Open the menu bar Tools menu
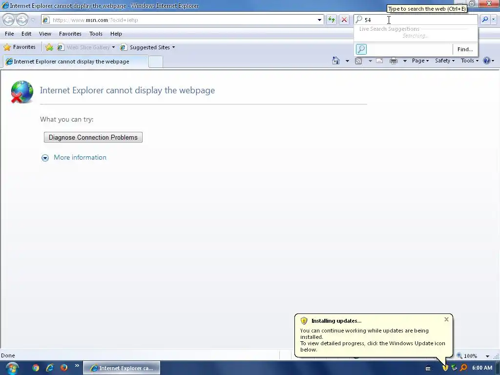 pos(96,34)
